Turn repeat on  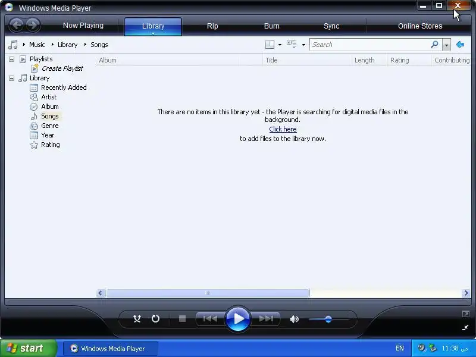click(x=155, y=319)
